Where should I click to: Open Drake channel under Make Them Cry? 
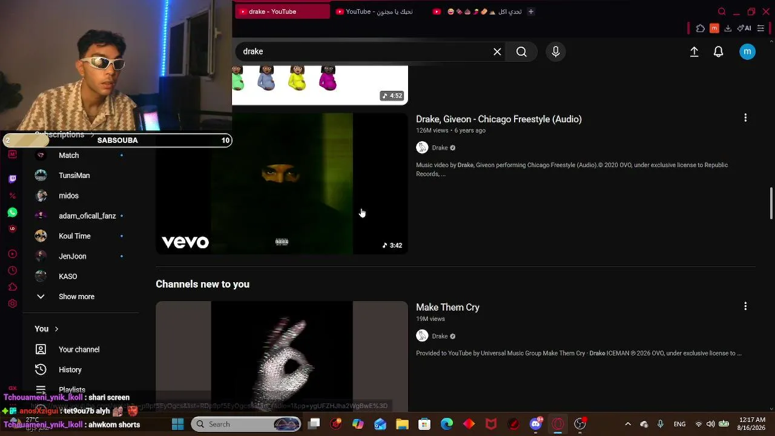(440, 336)
